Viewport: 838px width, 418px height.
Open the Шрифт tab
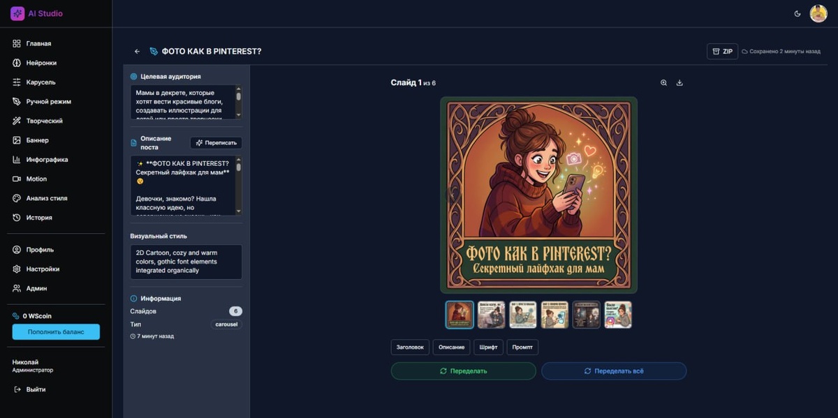coord(489,347)
